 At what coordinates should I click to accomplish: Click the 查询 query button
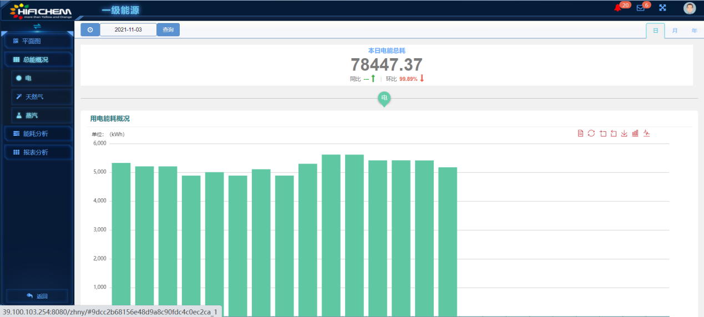point(168,30)
